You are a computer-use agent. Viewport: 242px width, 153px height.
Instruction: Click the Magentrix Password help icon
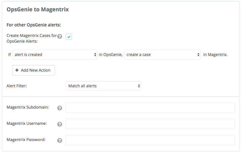point(59,140)
